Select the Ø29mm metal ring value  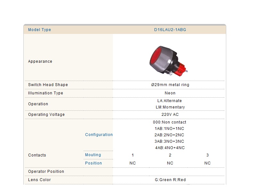point(170,85)
